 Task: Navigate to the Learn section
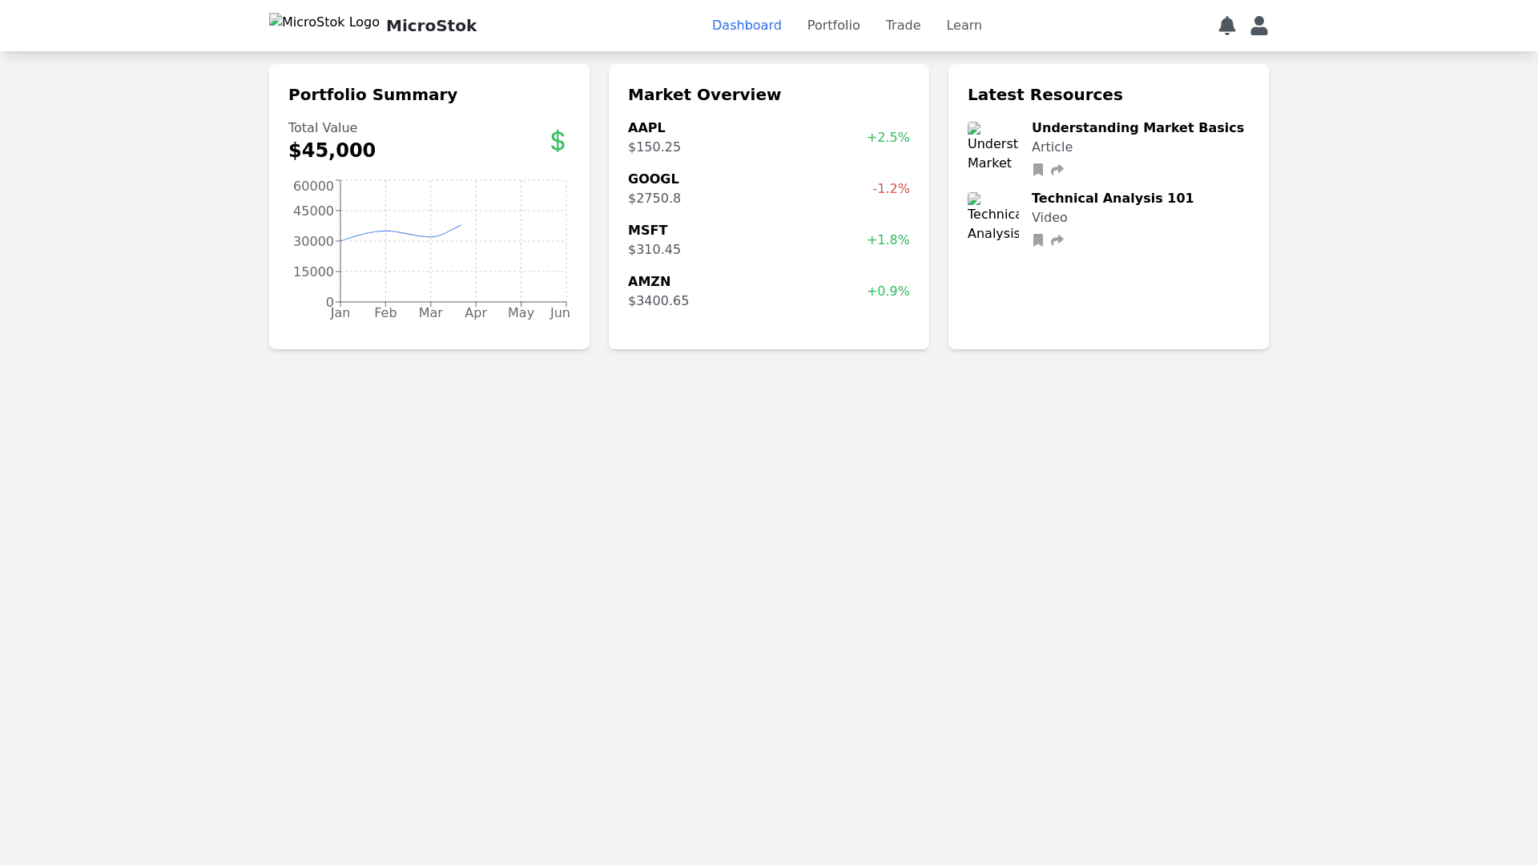pos(964,26)
